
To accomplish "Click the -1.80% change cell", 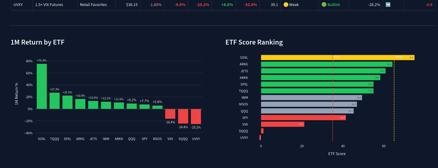I will pos(152,5).
